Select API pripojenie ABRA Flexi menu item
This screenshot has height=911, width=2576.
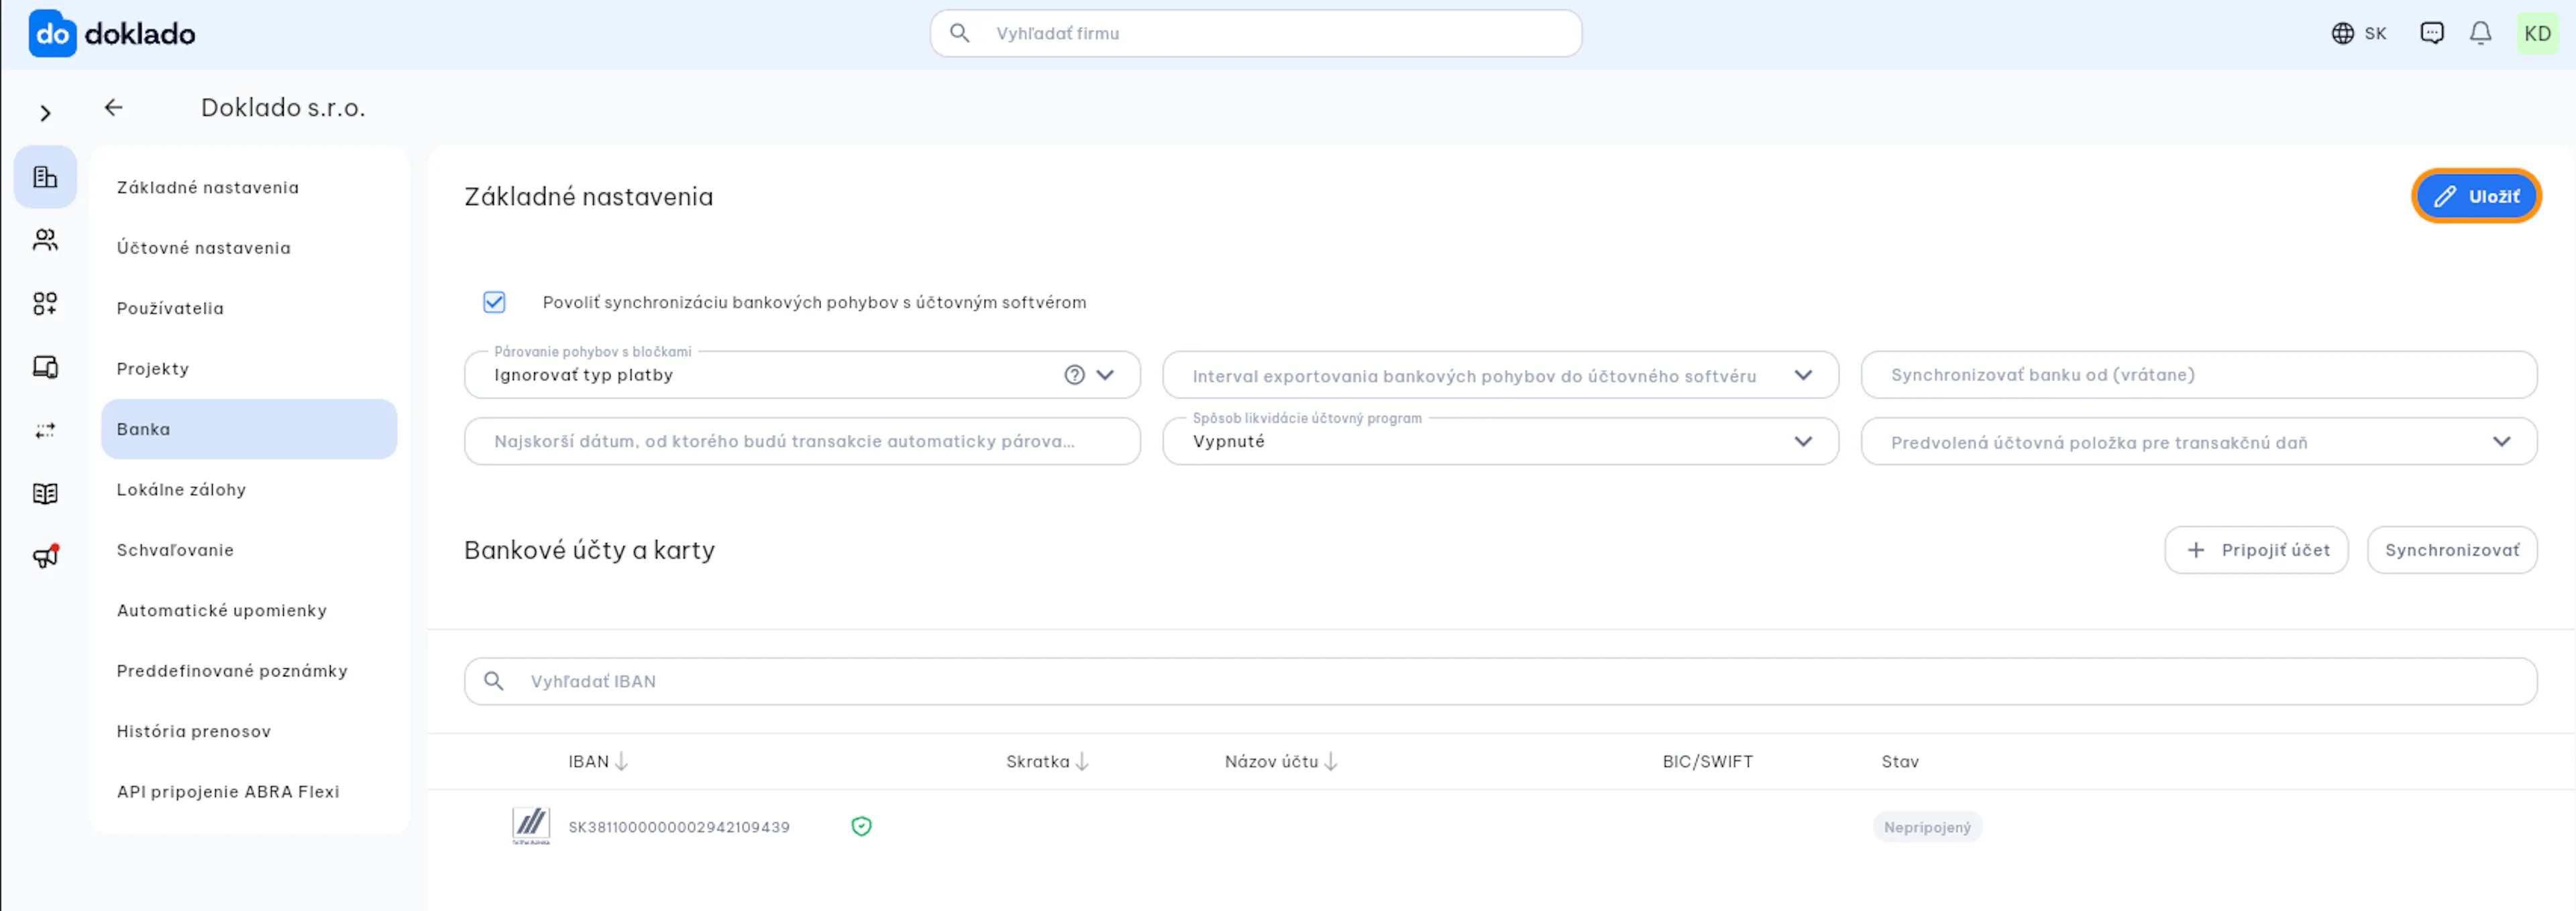[249, 791]
